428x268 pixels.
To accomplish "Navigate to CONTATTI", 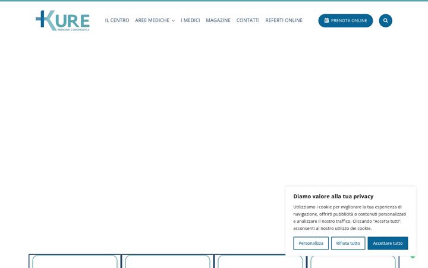I will (x=248, y=20).
